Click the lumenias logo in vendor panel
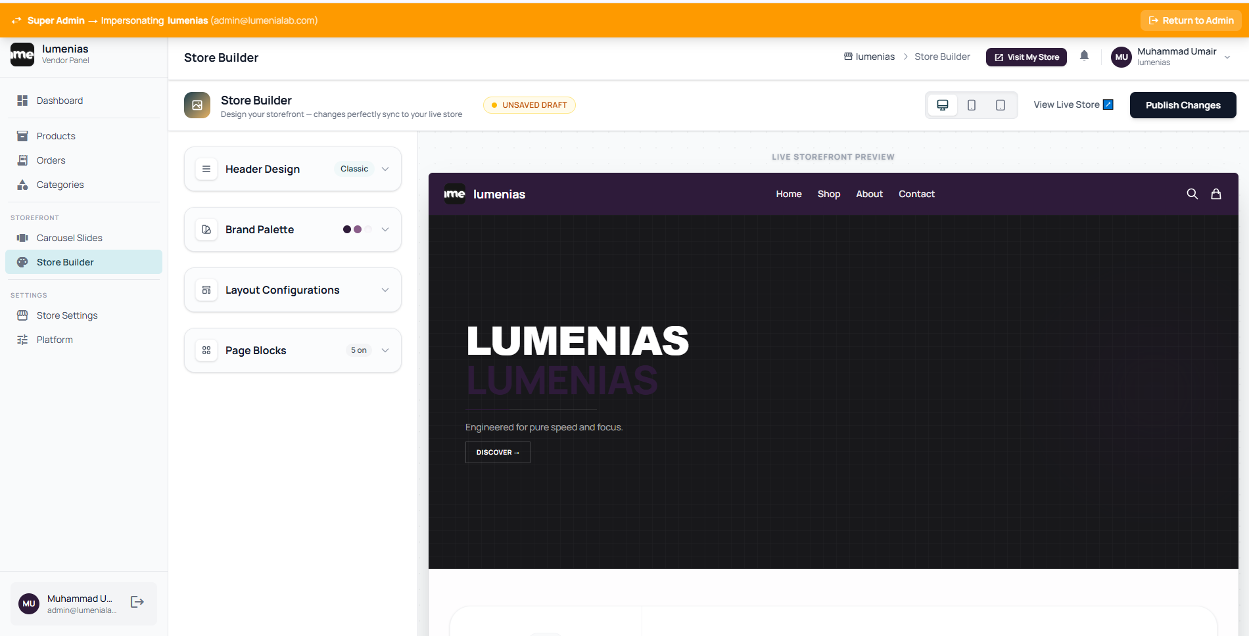Image resolution: width=1249 pixels, height=636 pixels. pos(22,55)
